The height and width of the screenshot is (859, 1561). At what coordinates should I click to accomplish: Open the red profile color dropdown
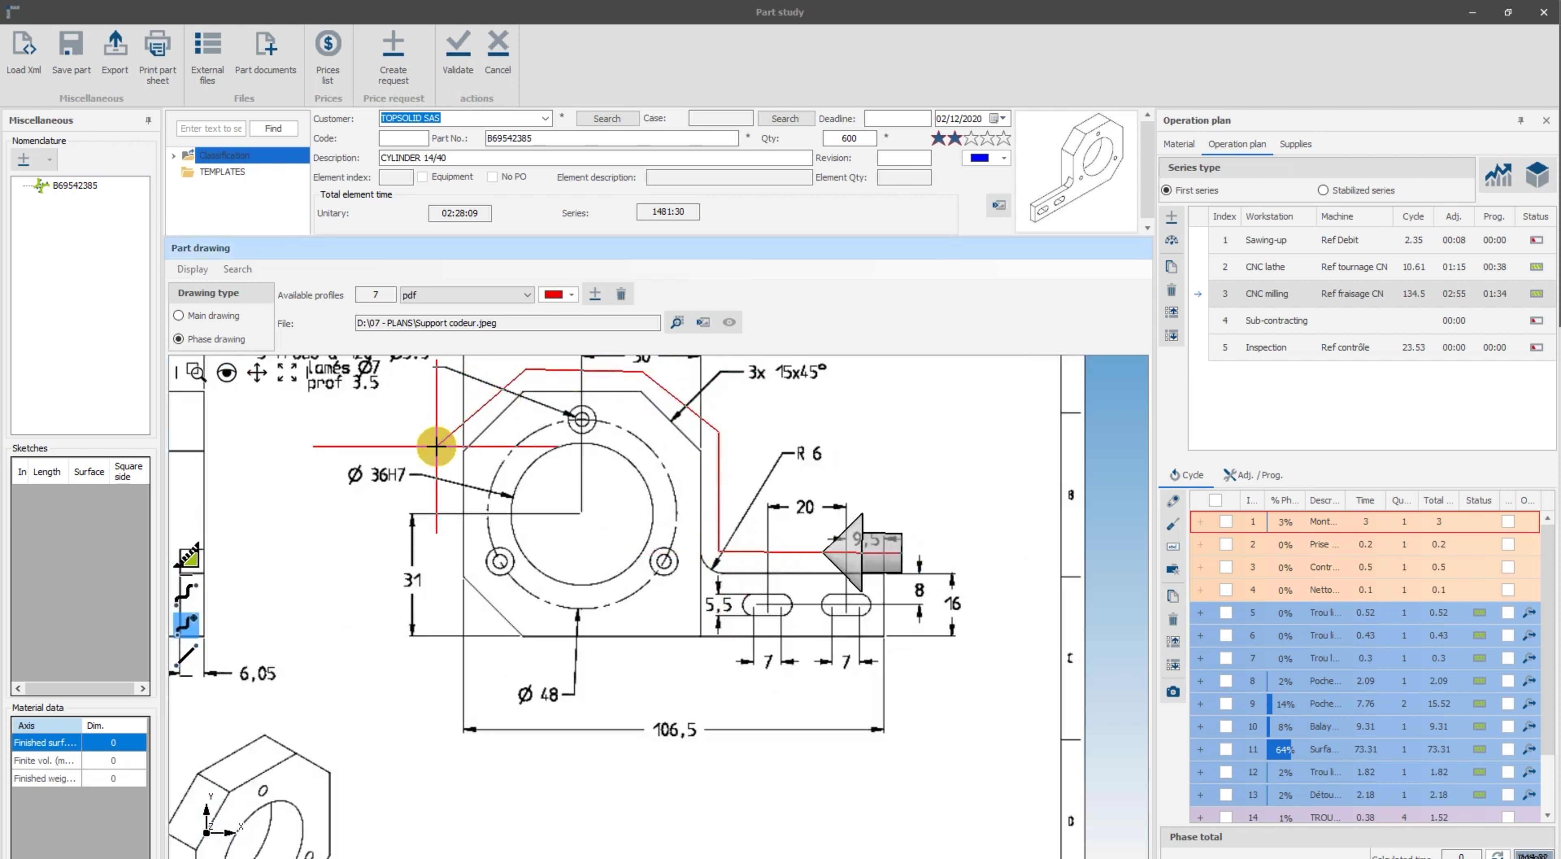pos(572,295)
